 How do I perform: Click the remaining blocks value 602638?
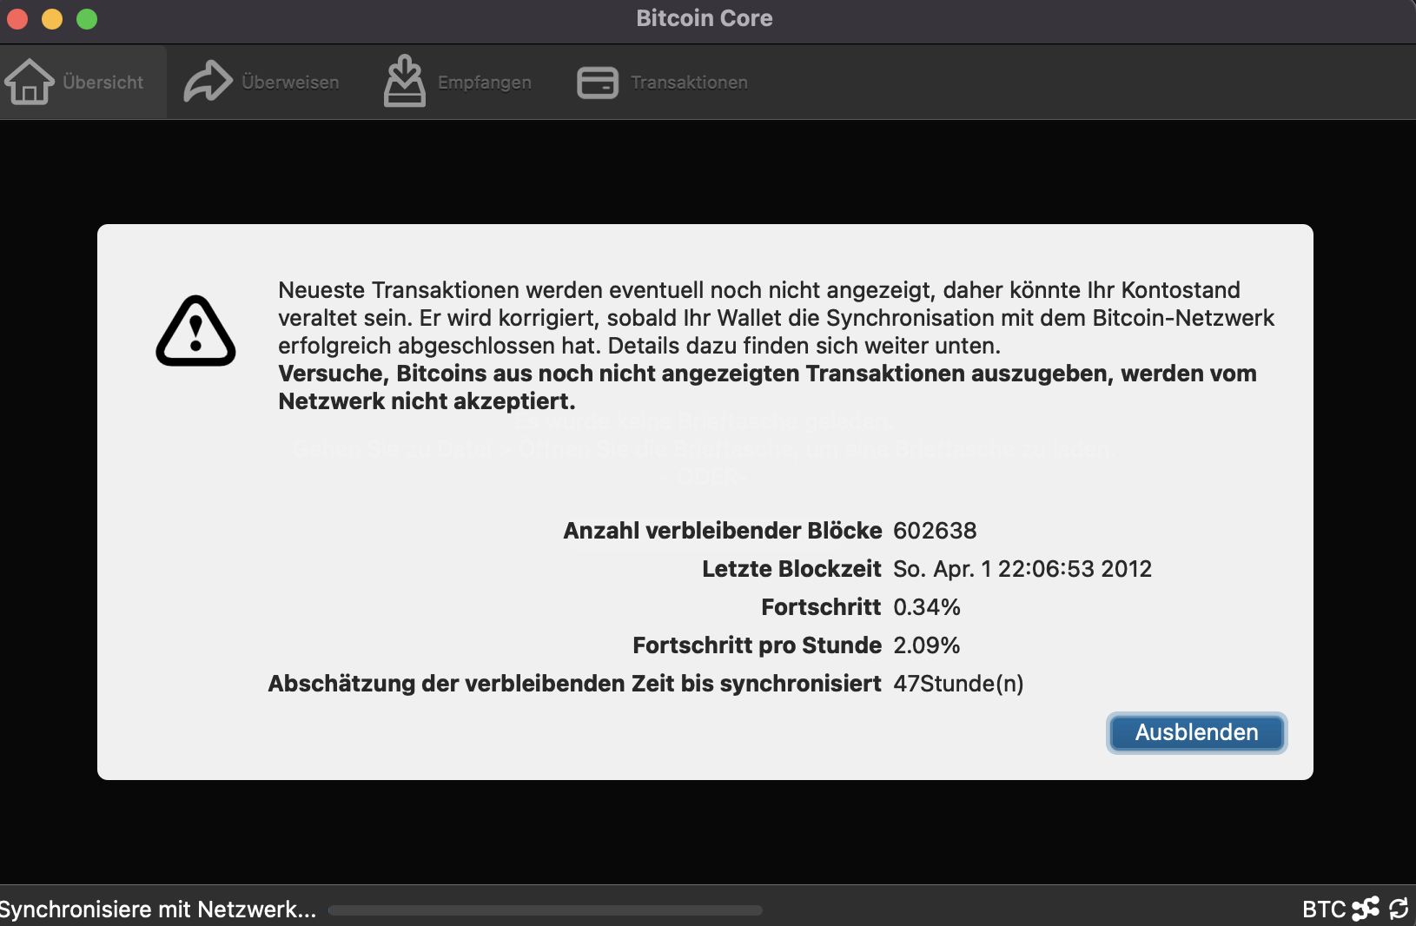coord(935,531)
